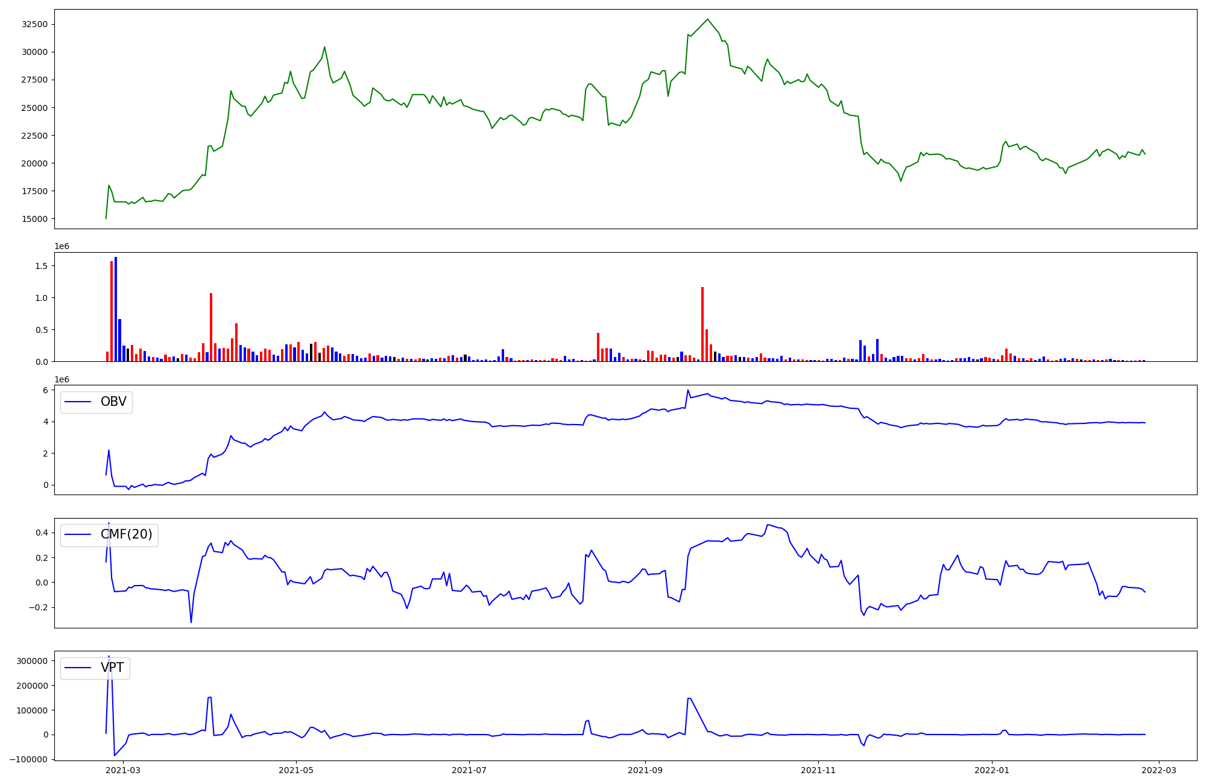
Task: Click the 2022-01 x-axis date label
Action: (x=991, y=770)
